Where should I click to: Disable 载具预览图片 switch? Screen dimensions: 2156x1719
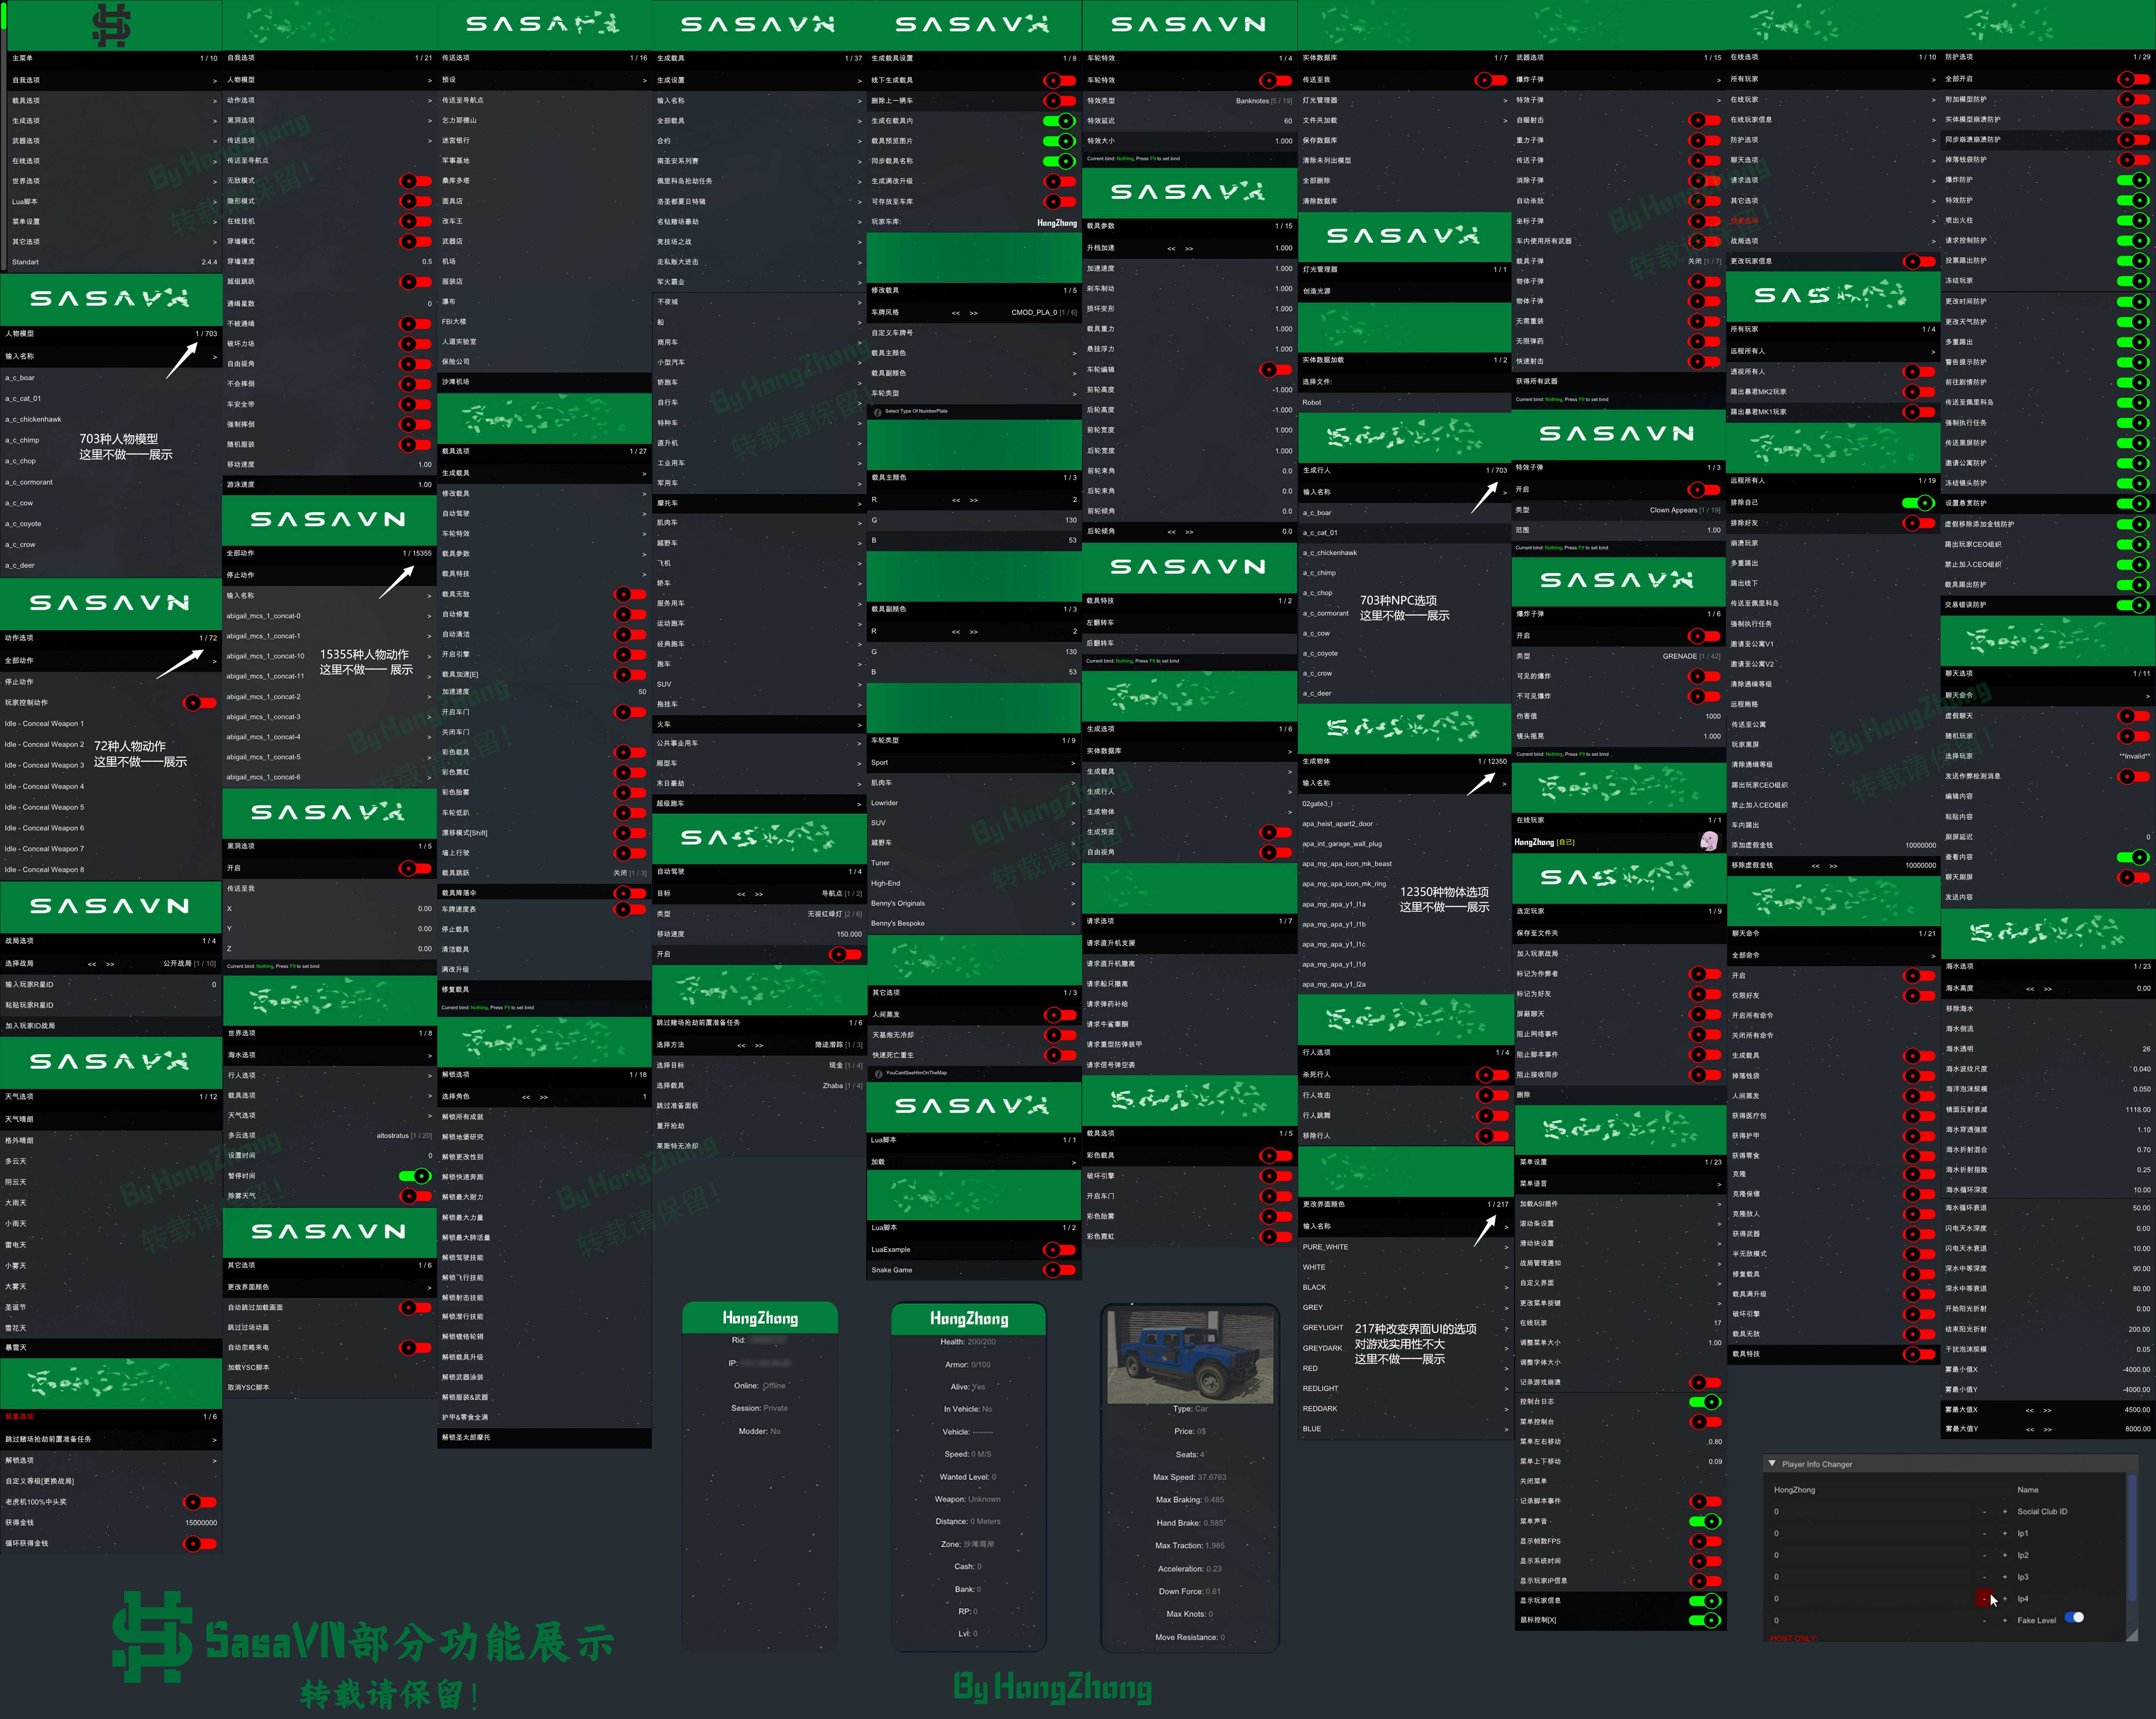tap(1060, 141)
